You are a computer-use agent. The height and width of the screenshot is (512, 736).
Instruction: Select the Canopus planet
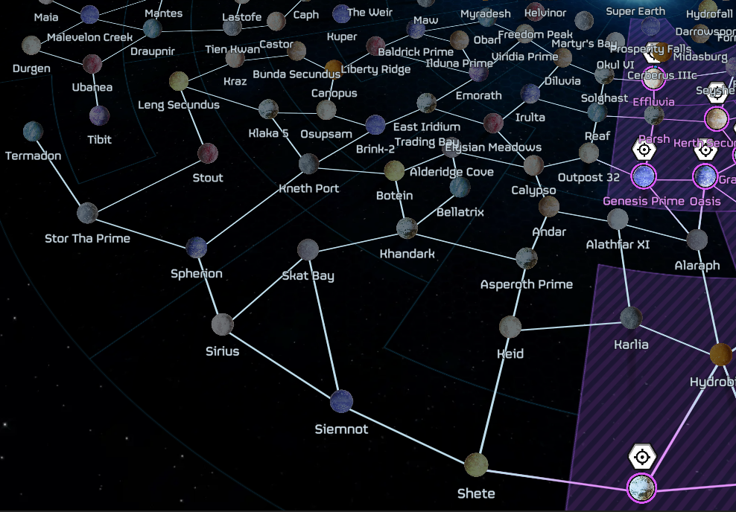click(x=334, y=69)
